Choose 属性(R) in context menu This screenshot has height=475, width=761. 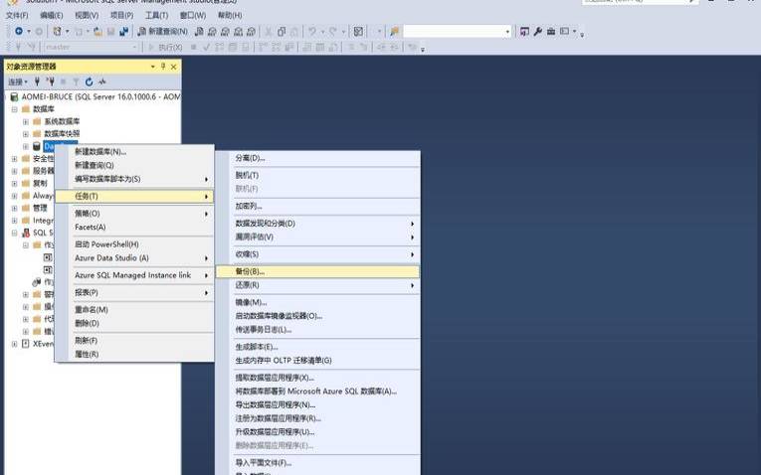pos(135,355)
